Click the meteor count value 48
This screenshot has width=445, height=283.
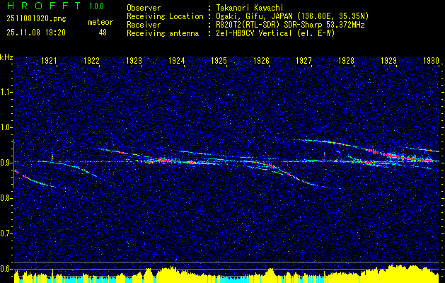(103, 33)
